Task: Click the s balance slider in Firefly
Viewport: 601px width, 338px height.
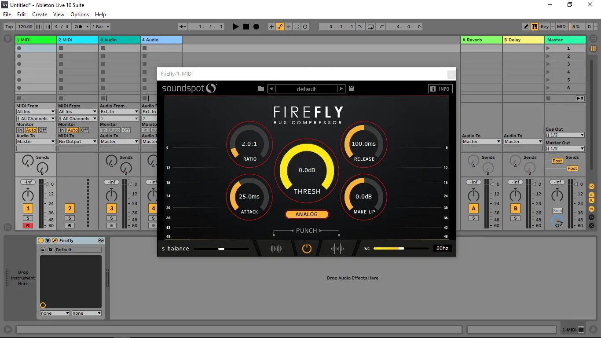Action: tap(221, 249)
